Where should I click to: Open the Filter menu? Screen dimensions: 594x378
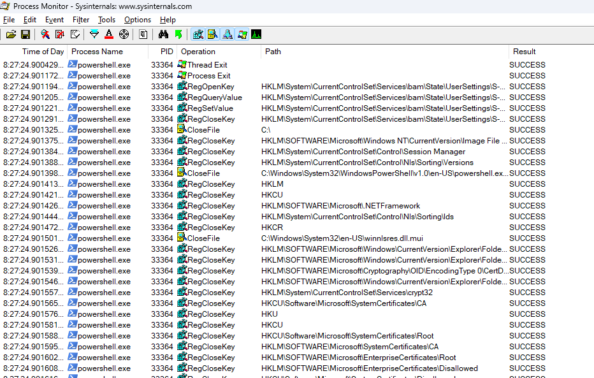click(x=81, y=20)
